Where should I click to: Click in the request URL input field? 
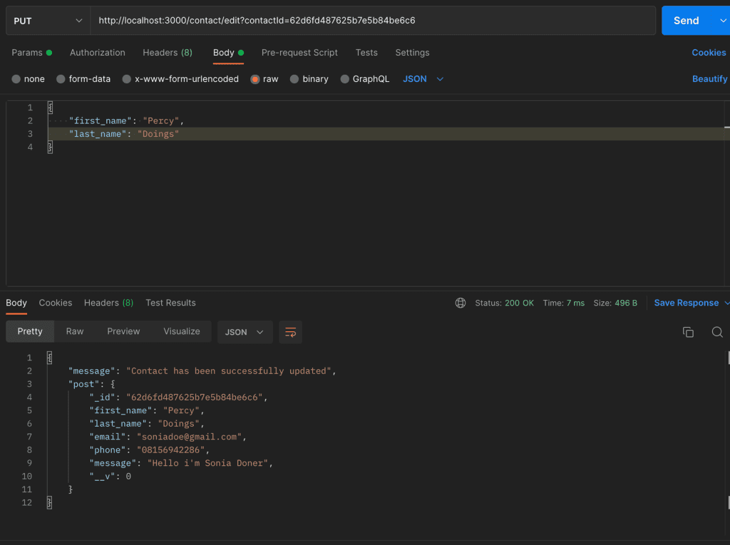[371, 21]
